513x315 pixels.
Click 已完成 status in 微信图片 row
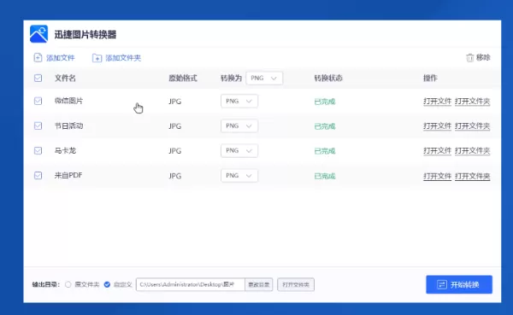point(325,102)
